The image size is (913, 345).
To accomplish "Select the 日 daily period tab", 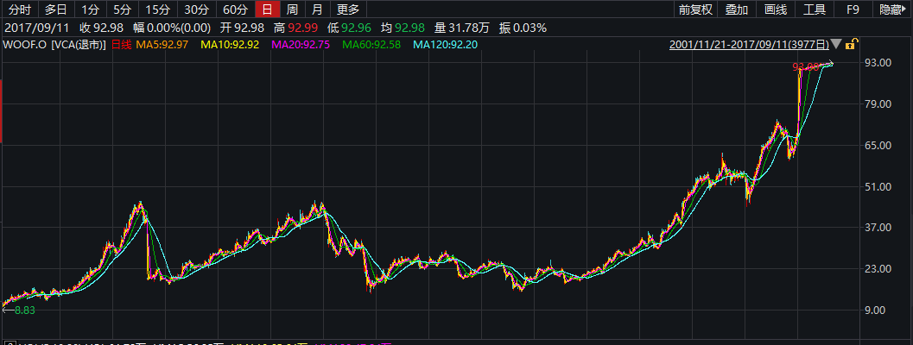I will pyautogui.click(x=269, y=10).
